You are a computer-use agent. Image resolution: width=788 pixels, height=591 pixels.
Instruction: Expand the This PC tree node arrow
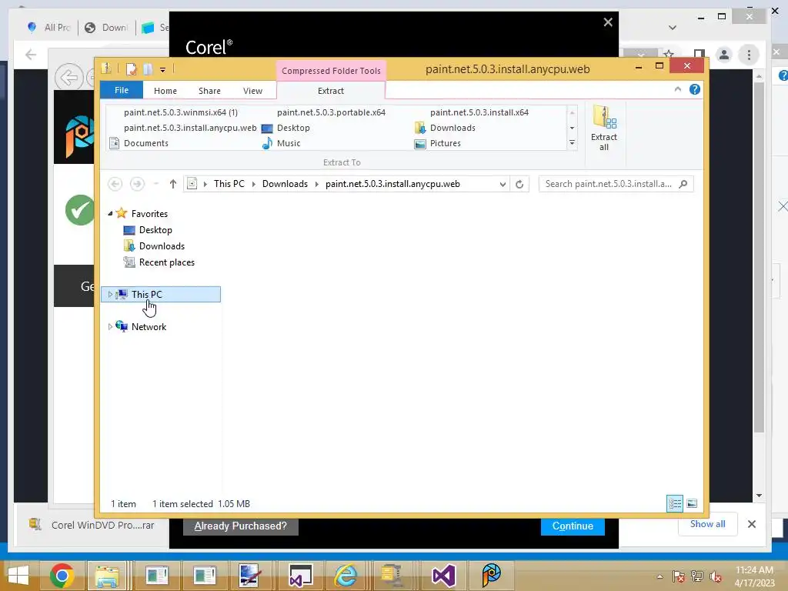tap(110, 295)
